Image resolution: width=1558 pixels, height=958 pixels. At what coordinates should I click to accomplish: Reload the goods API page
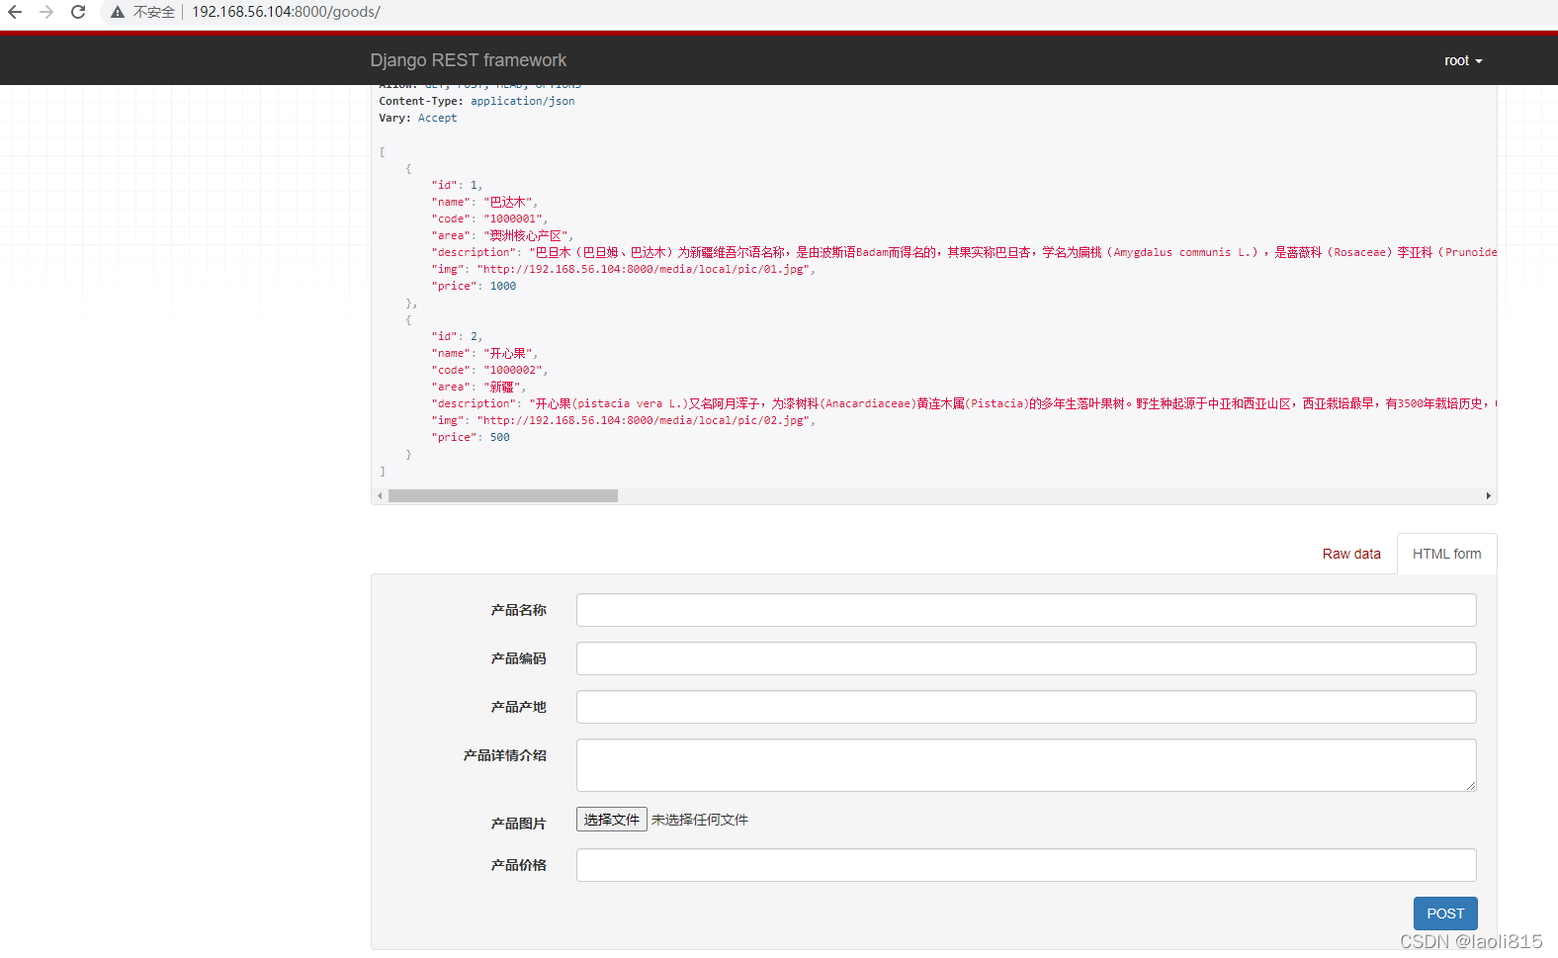point(78,12)
